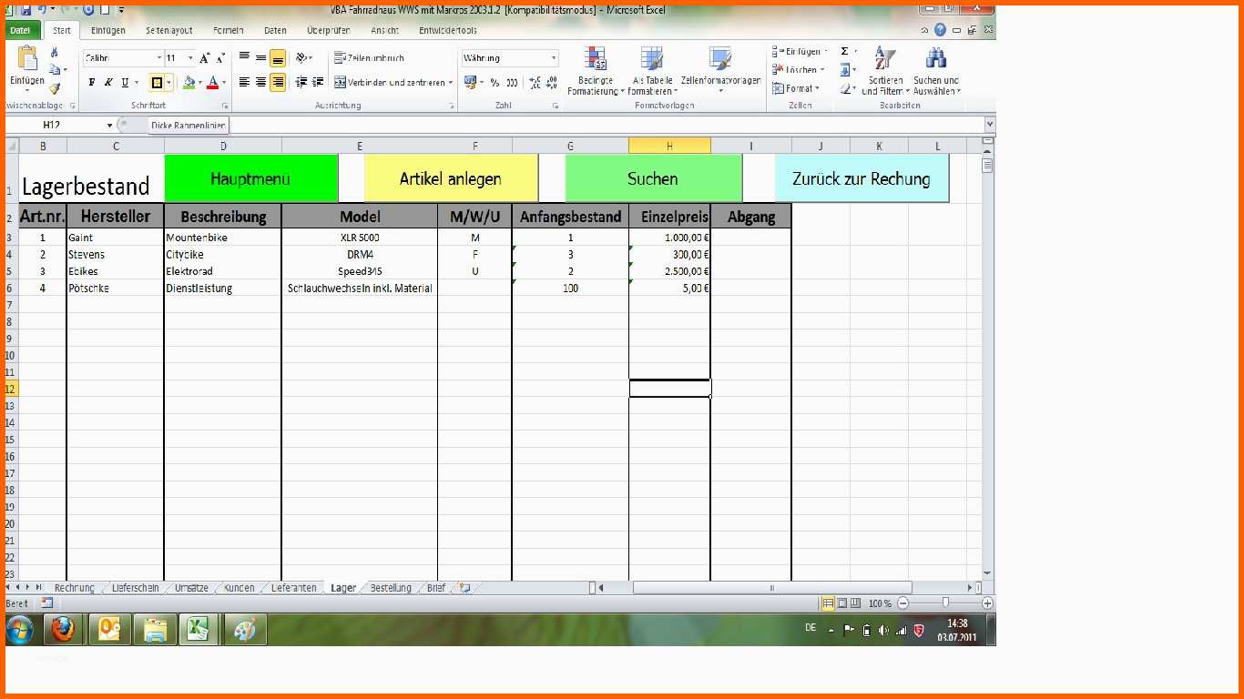Open the font size dropdown
The width and height of the screenshot is (1244, 699).
[x=190, y=58]
